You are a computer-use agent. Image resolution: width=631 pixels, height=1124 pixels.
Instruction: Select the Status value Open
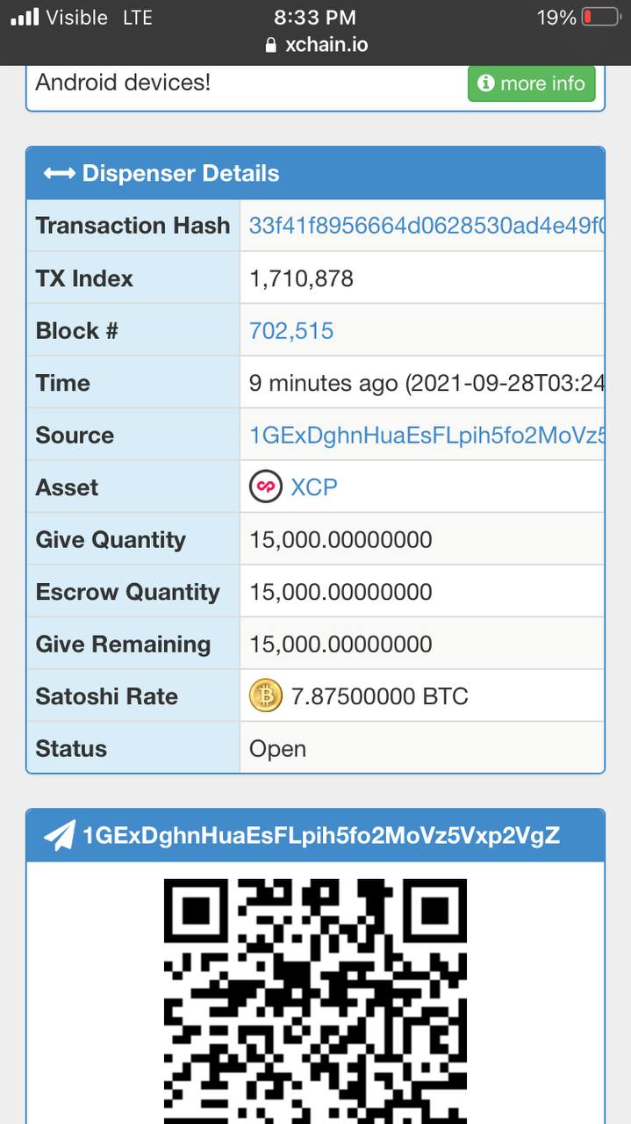[277, 749]
